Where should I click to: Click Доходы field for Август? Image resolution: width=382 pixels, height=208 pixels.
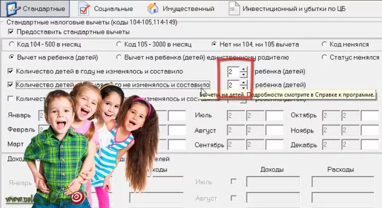[273, 198]
